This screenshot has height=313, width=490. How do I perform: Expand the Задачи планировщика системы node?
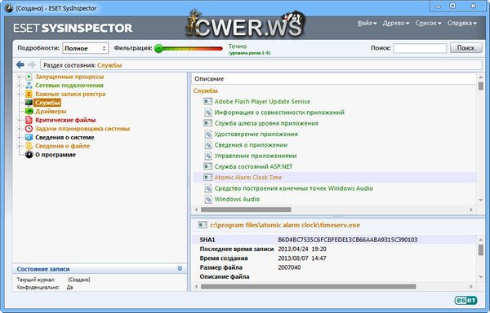click(x=20, y=129)
